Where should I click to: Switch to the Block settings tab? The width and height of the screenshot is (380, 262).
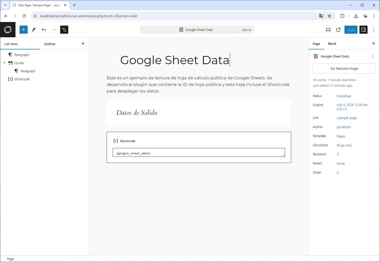tap(332, 44)
